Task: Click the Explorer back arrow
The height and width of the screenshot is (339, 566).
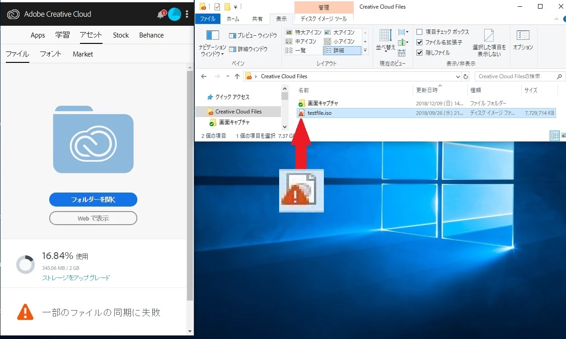Action: coord(204,76)
